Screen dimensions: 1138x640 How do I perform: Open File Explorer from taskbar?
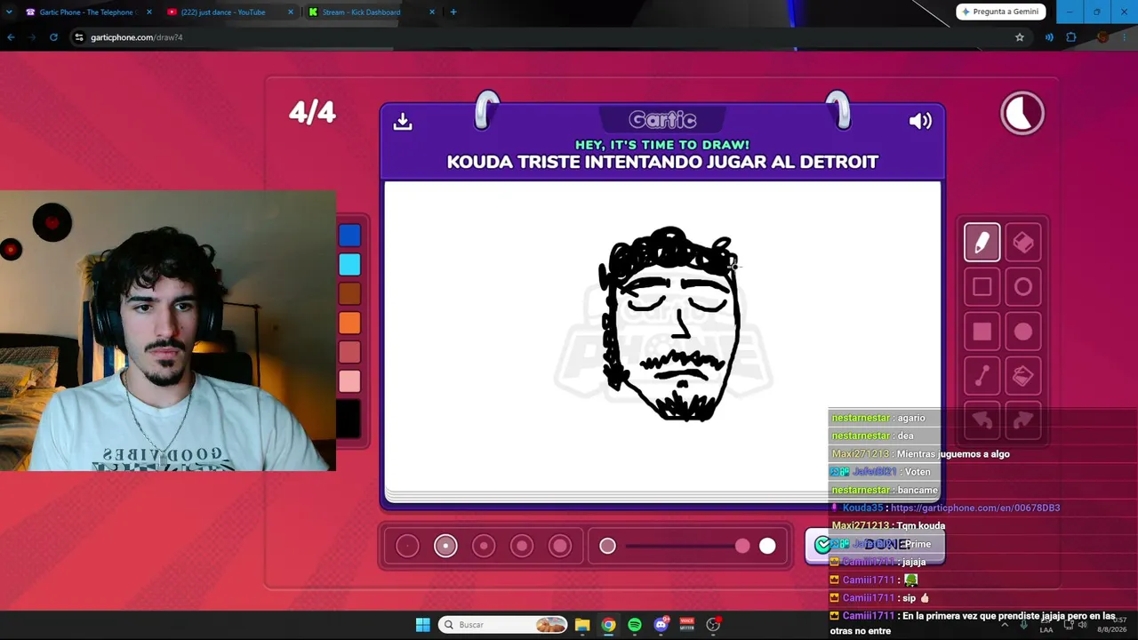582,625
